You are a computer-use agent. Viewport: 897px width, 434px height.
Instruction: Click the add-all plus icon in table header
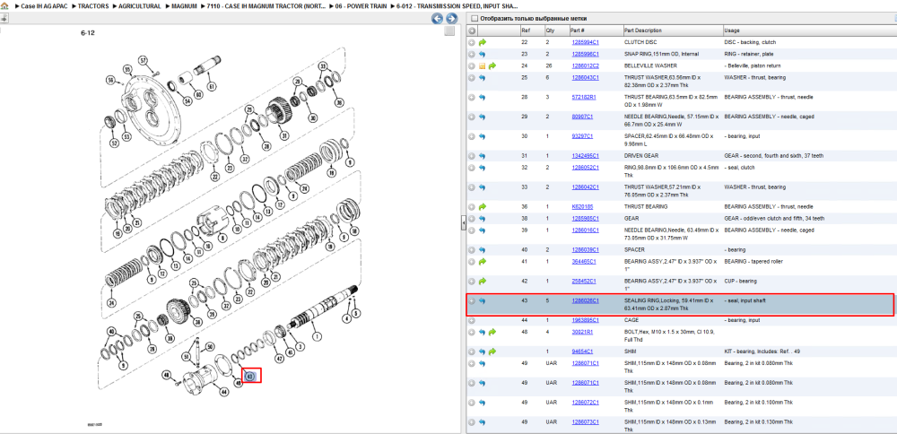[x=472, y=30]
